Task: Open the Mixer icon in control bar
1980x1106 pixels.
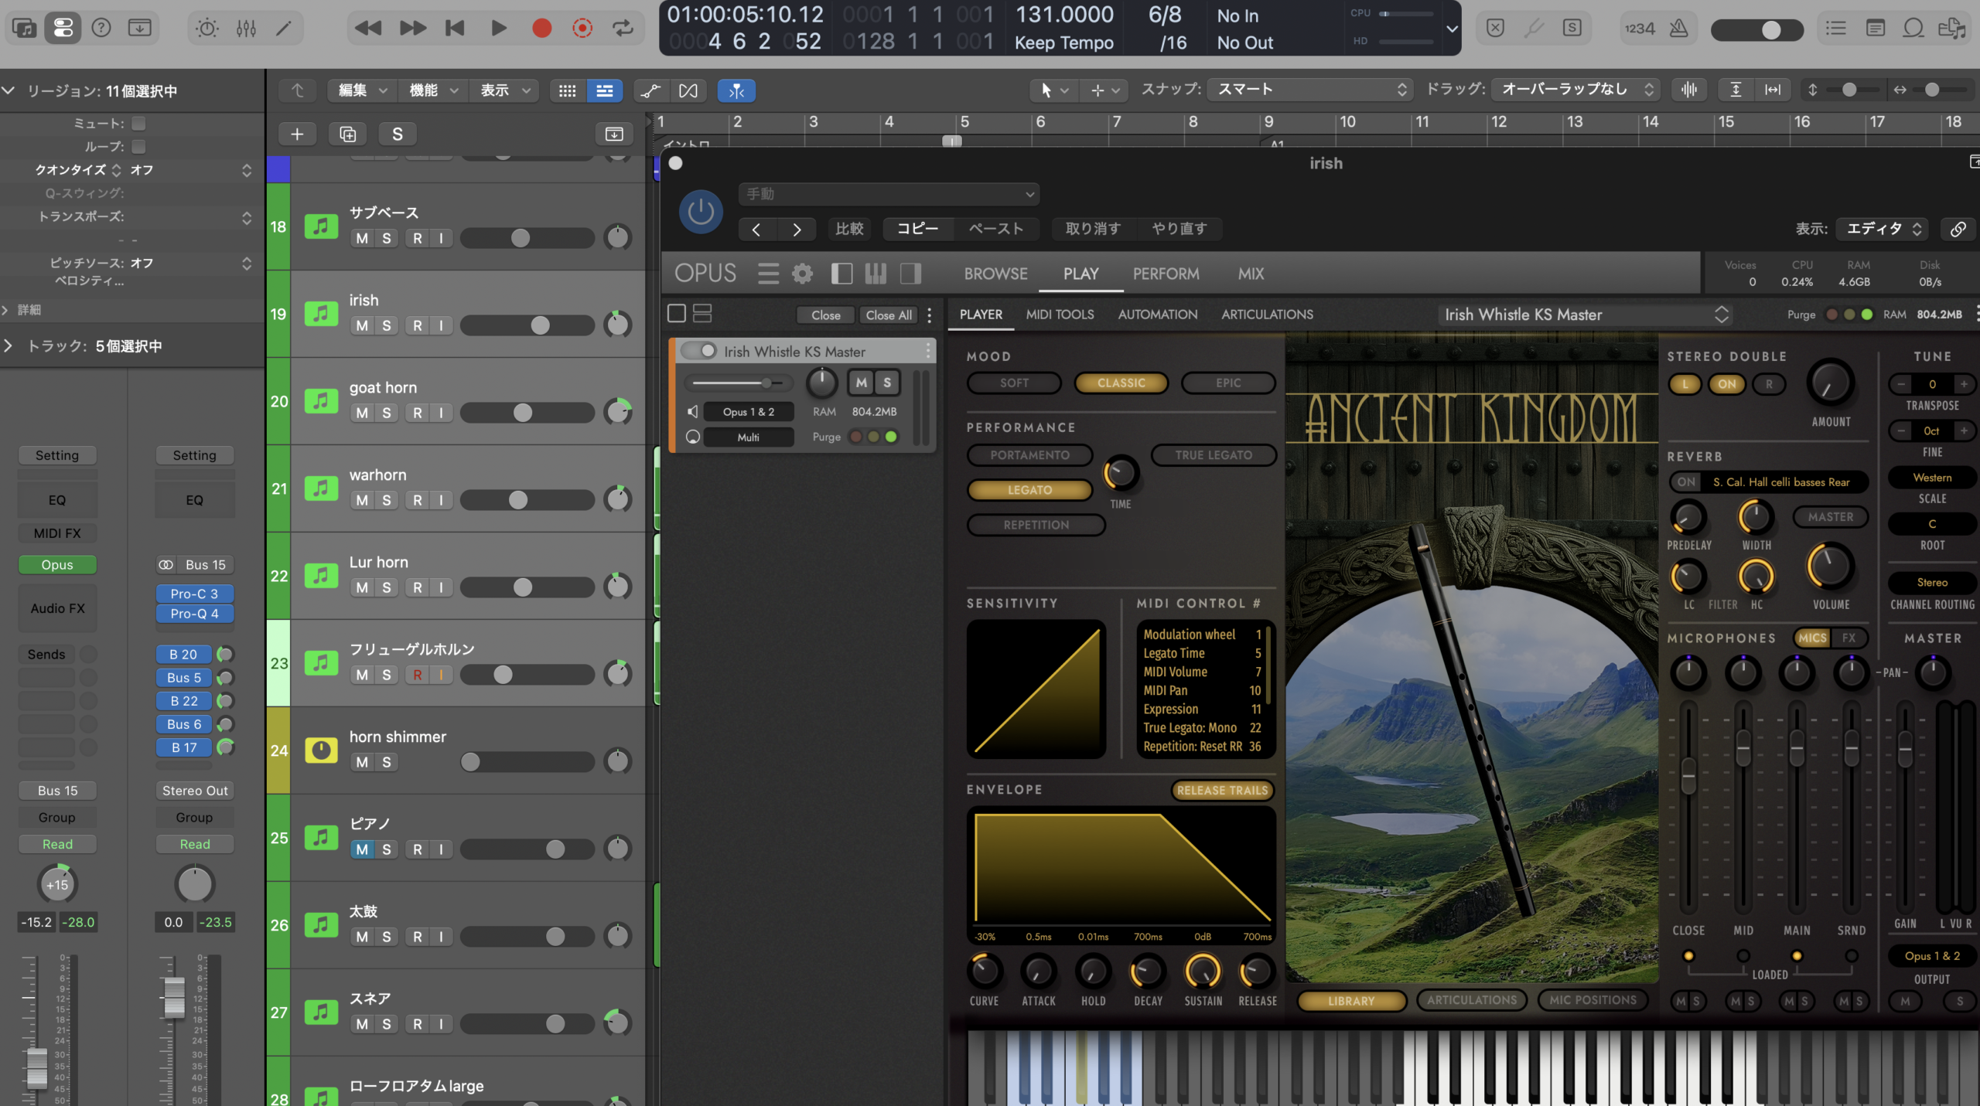Action: pyautogui.click(x=246, y=29)
